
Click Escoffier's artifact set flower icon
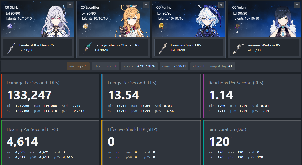coord(85,26)
